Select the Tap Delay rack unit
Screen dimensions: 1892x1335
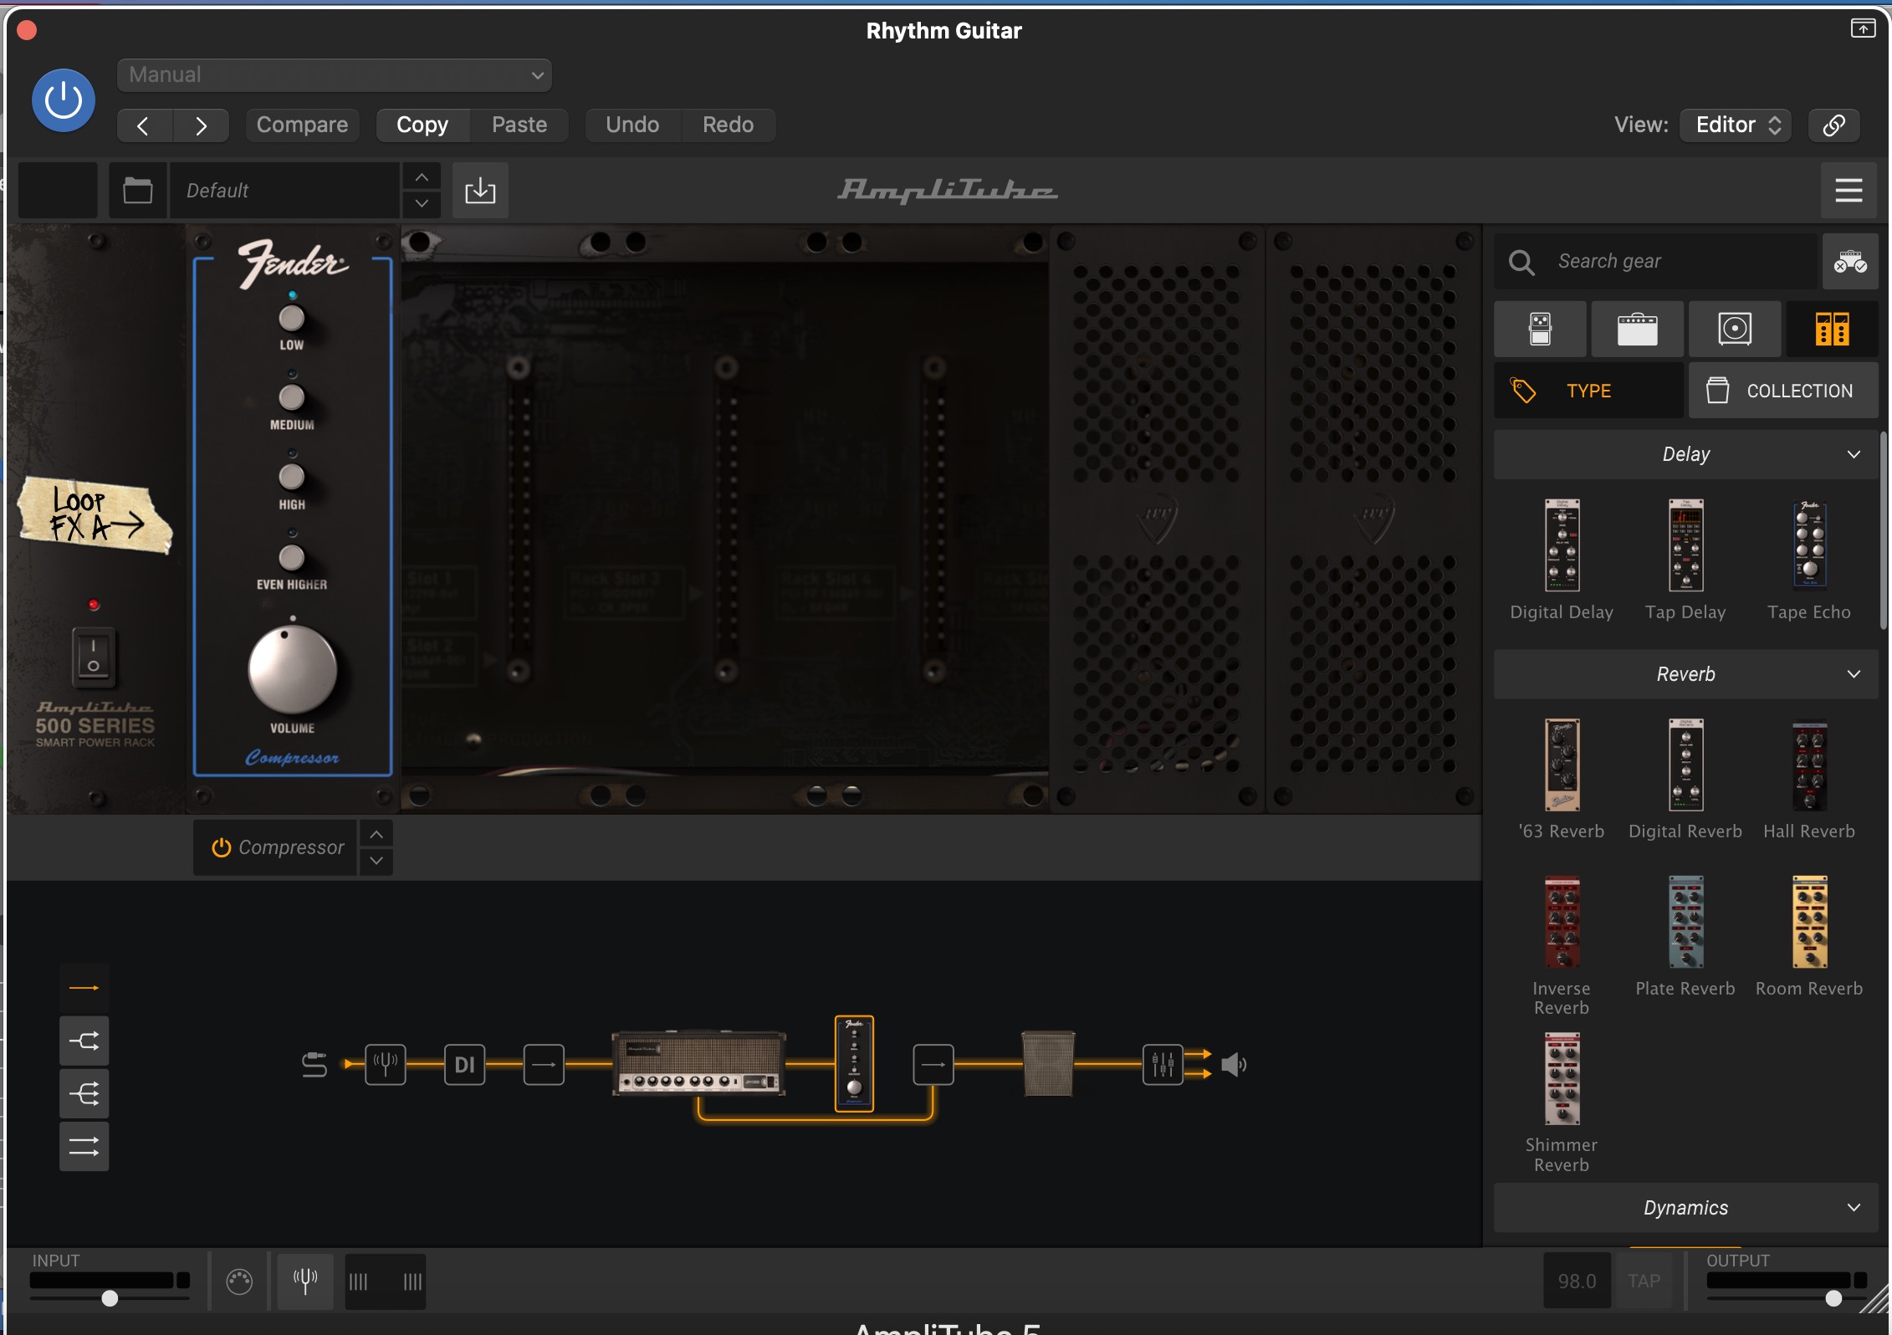coord(1685,545)
